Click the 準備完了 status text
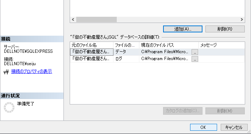The image size is (251, 134). click(26, 104)
